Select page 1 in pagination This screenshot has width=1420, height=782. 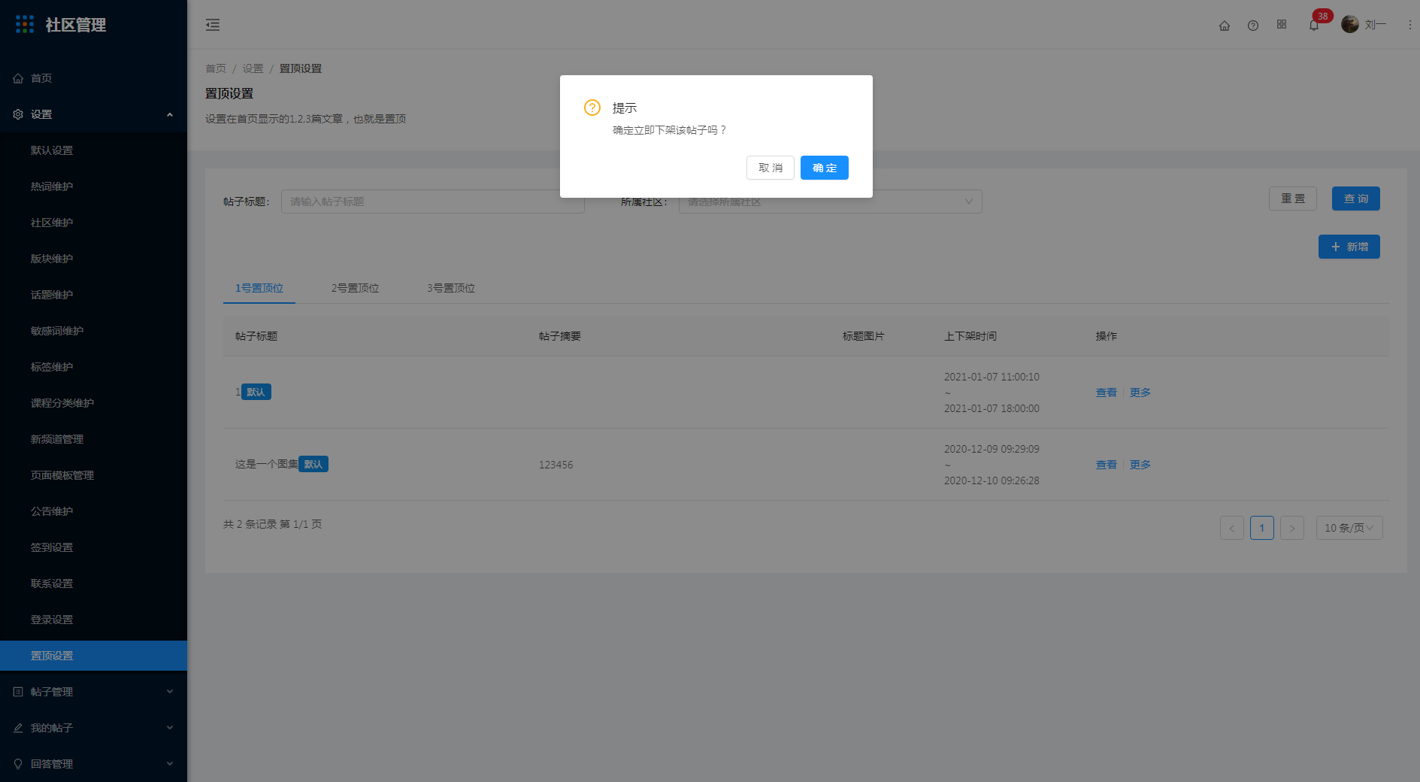click(1262, 528)
